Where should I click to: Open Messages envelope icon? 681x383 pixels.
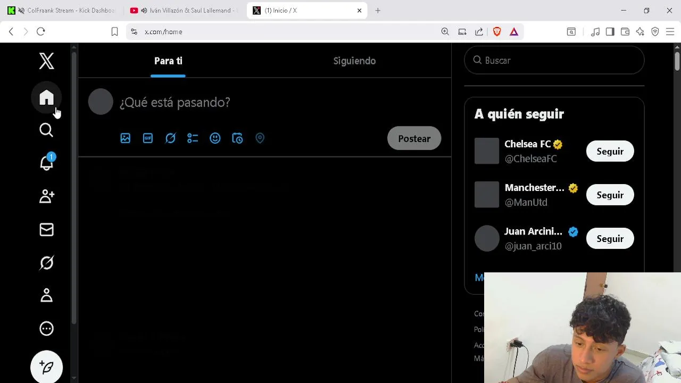(46, 229)
